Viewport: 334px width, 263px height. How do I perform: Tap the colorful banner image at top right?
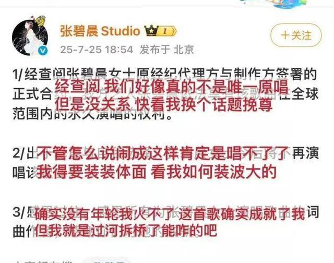coord(275,4)
